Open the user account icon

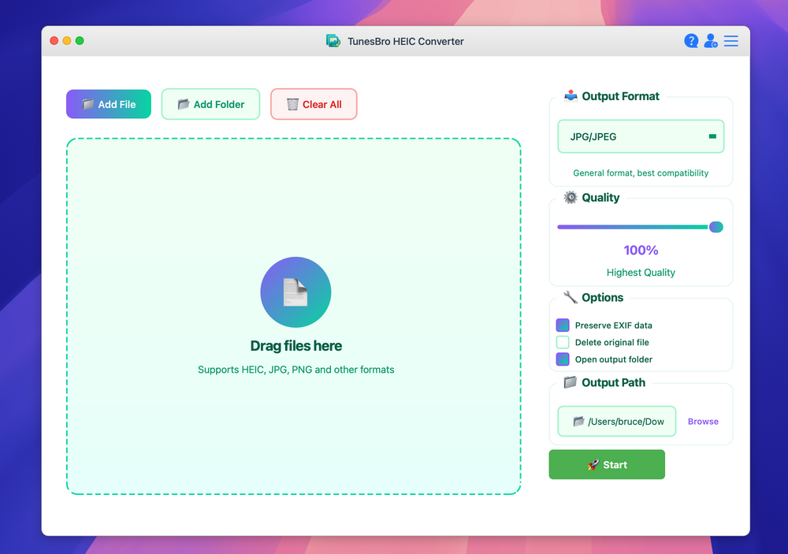[711, 41]
